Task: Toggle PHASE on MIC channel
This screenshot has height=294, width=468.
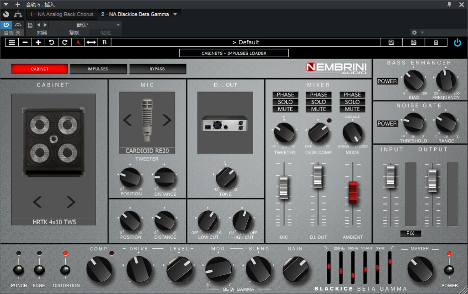Action: (285, 95)
